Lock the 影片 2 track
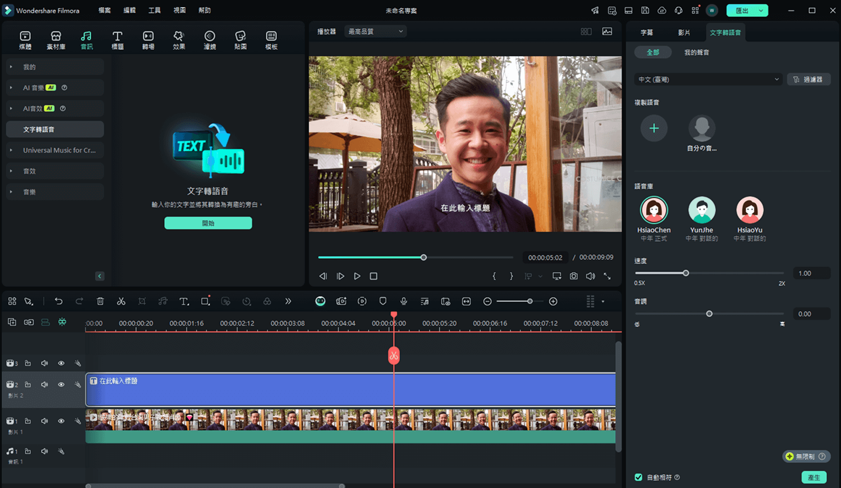 pos(27,385)
